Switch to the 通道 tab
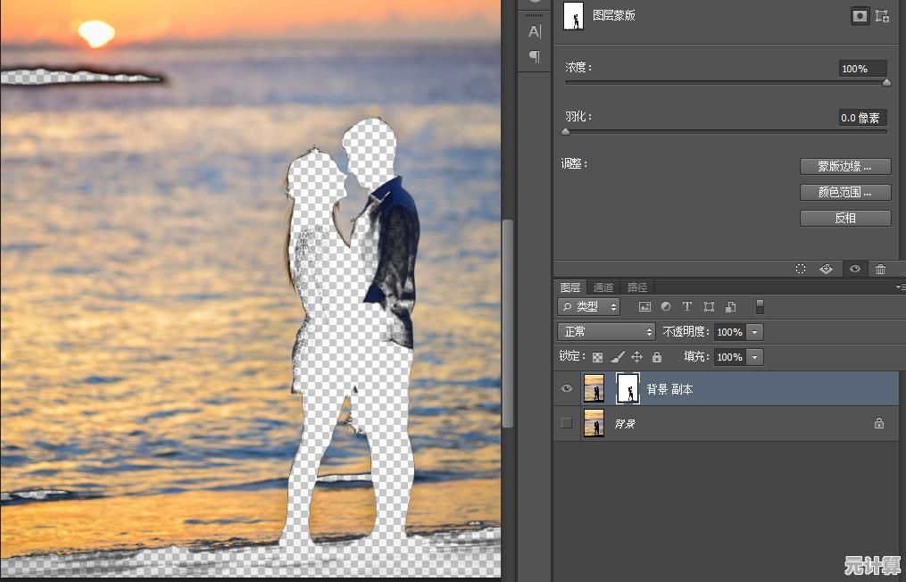906x582 pixels. pos(603,287)
